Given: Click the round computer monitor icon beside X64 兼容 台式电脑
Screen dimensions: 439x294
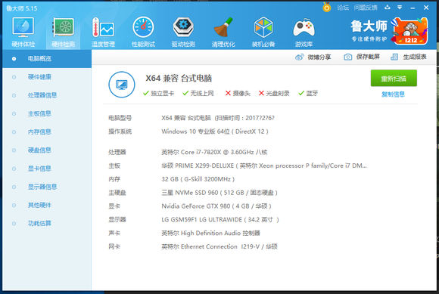Looking at the screenshot, I should [122, 85].
